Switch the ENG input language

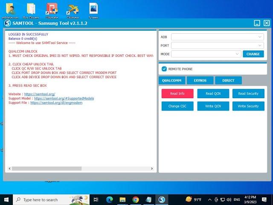(x=237, y=199)
